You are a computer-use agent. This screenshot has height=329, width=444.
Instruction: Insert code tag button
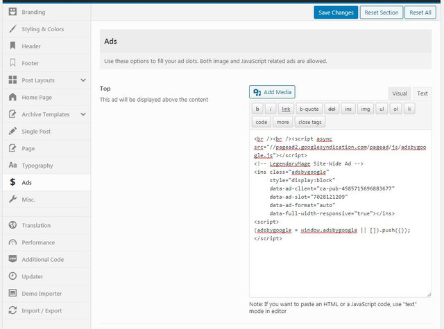pos(261,122)
